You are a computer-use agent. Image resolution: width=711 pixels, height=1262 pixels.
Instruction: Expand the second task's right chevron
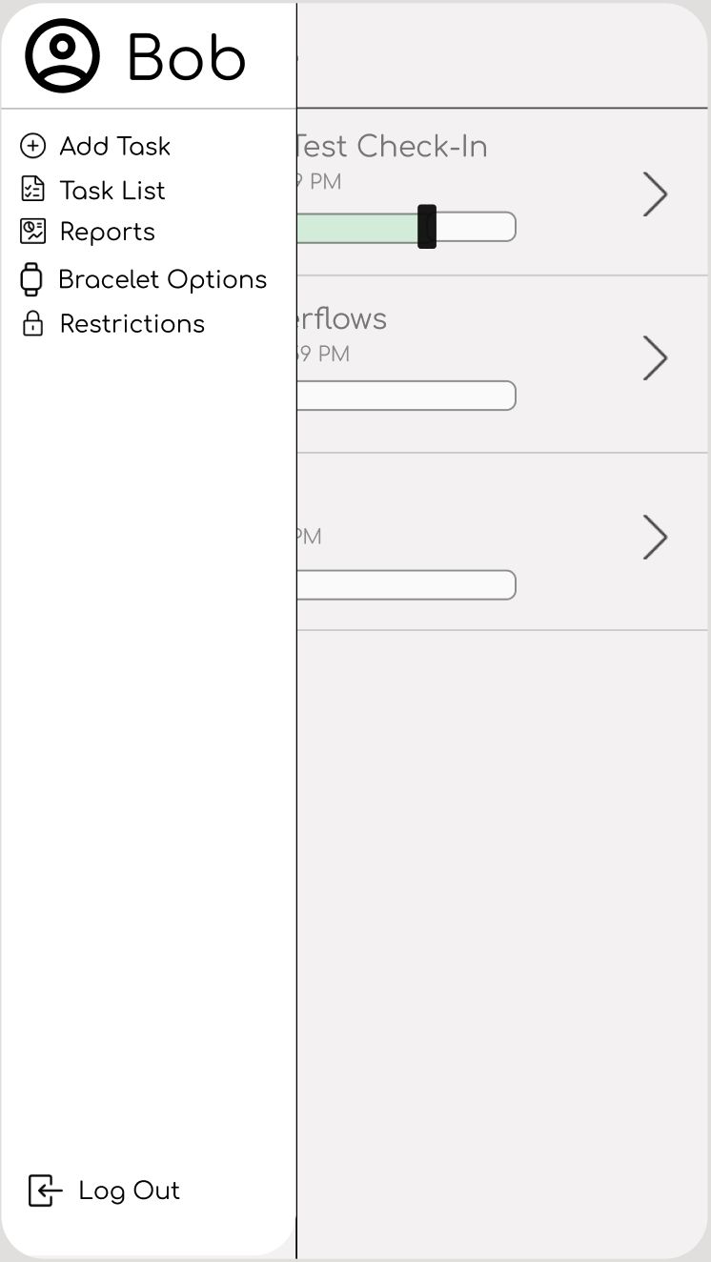pyautogui.click(x=655, y=358)
